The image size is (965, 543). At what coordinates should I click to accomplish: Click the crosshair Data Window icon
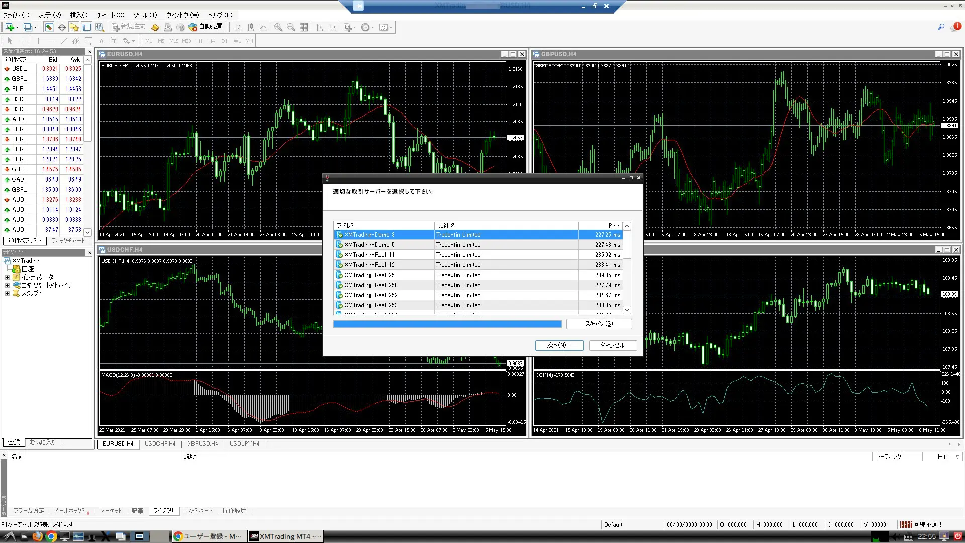62,27
